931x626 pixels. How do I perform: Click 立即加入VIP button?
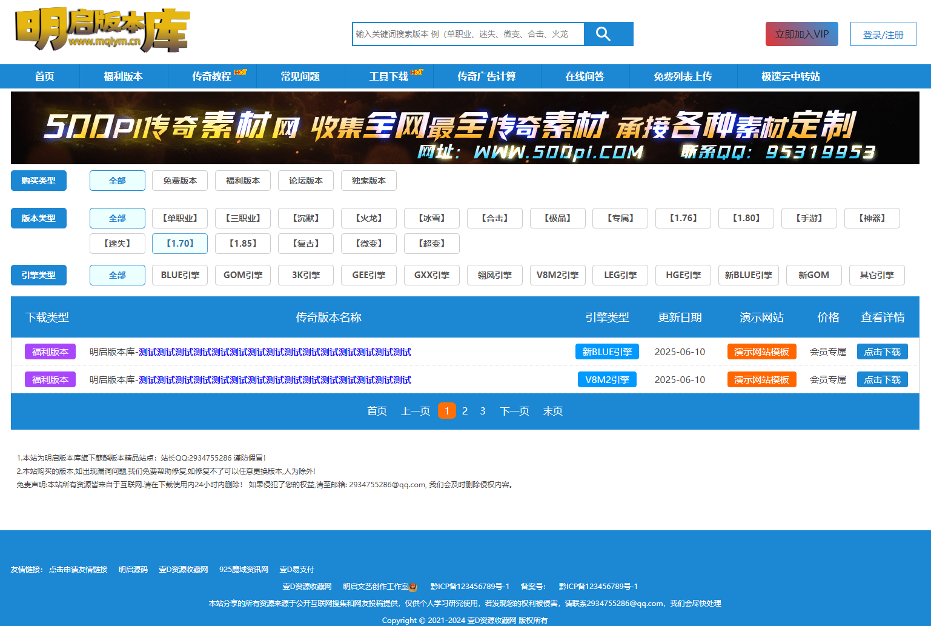click(x=801, y=34)
